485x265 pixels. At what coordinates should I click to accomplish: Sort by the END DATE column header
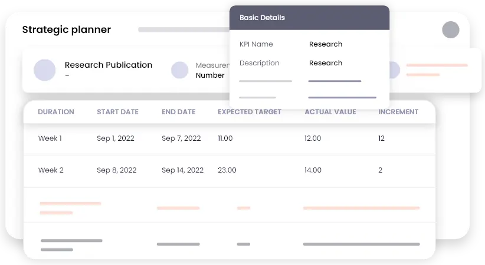pos(179,112)
